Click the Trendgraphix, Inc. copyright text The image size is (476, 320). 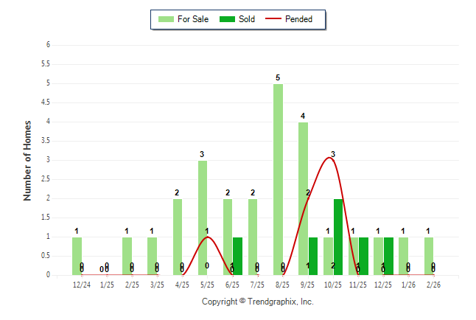point(258,302)
